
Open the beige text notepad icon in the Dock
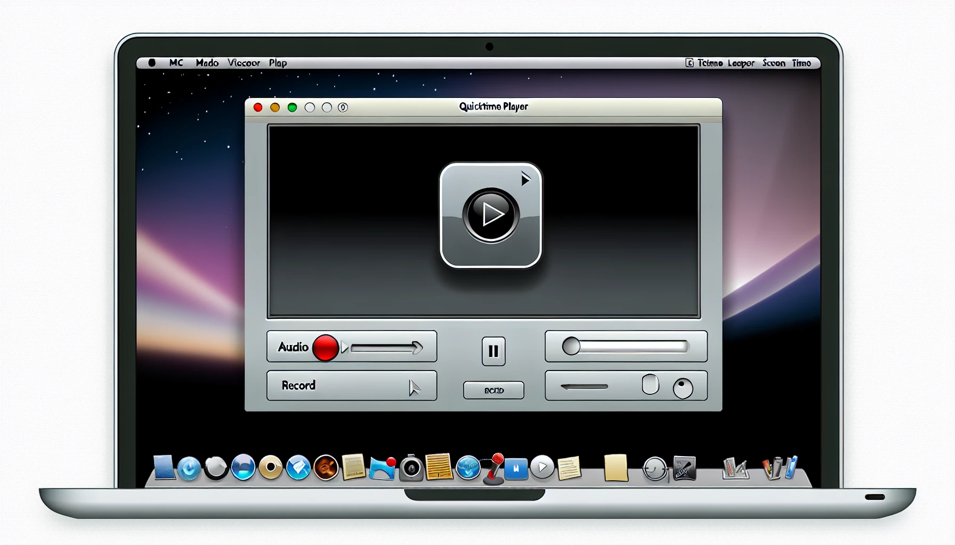tap(353, 467)
